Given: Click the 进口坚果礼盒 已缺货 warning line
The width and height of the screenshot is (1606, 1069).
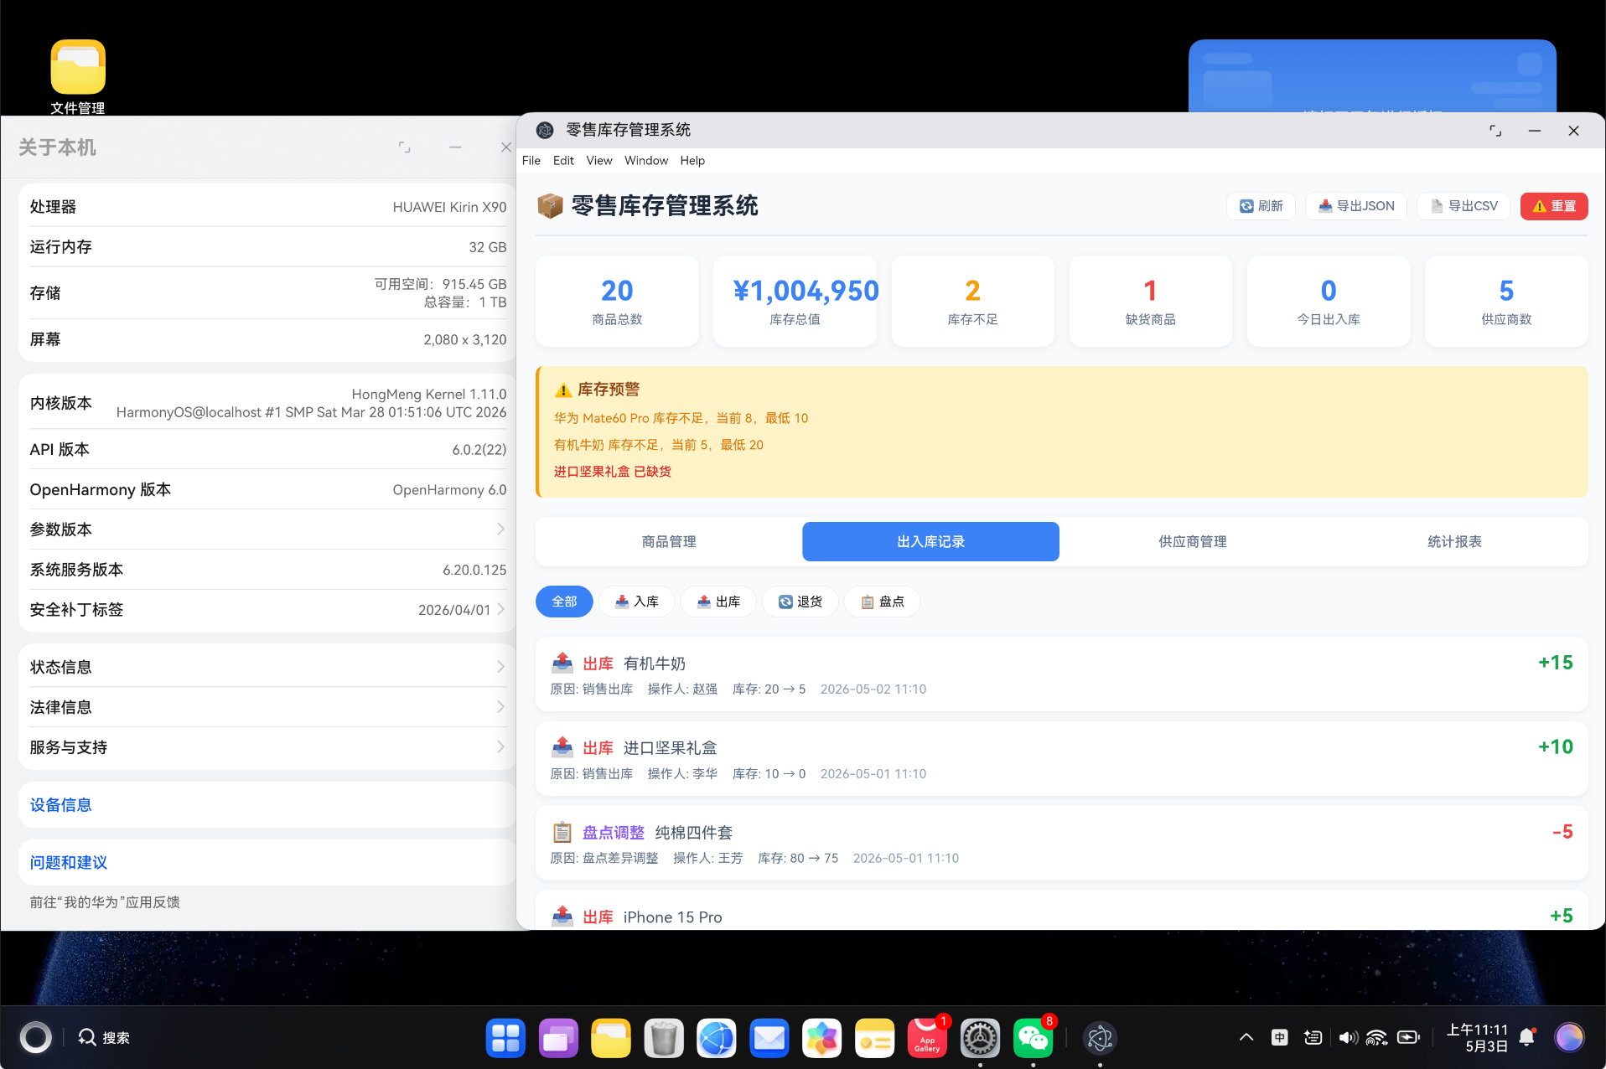Looking at the screenshot, I should (612, 472).
